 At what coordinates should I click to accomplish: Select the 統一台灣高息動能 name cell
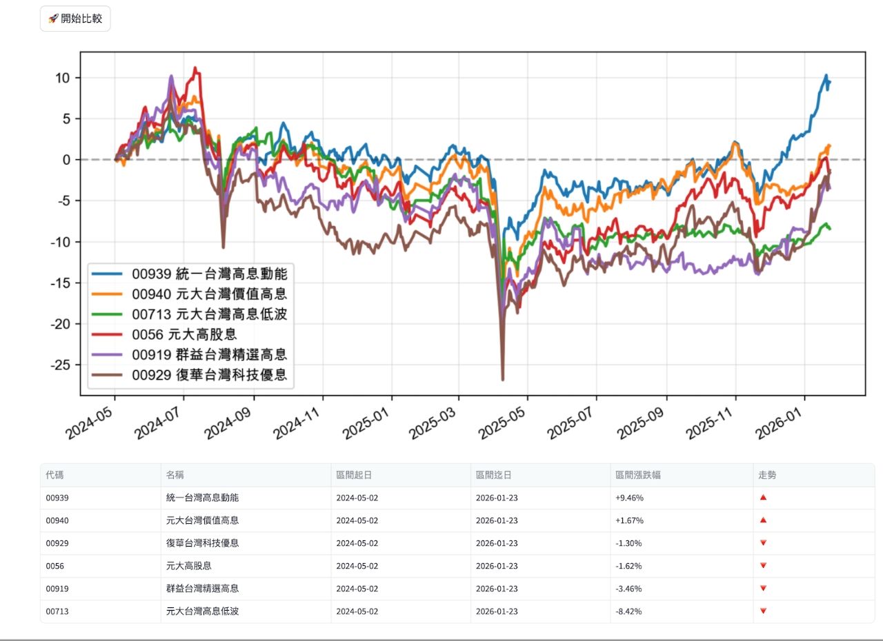click(202, 498)
